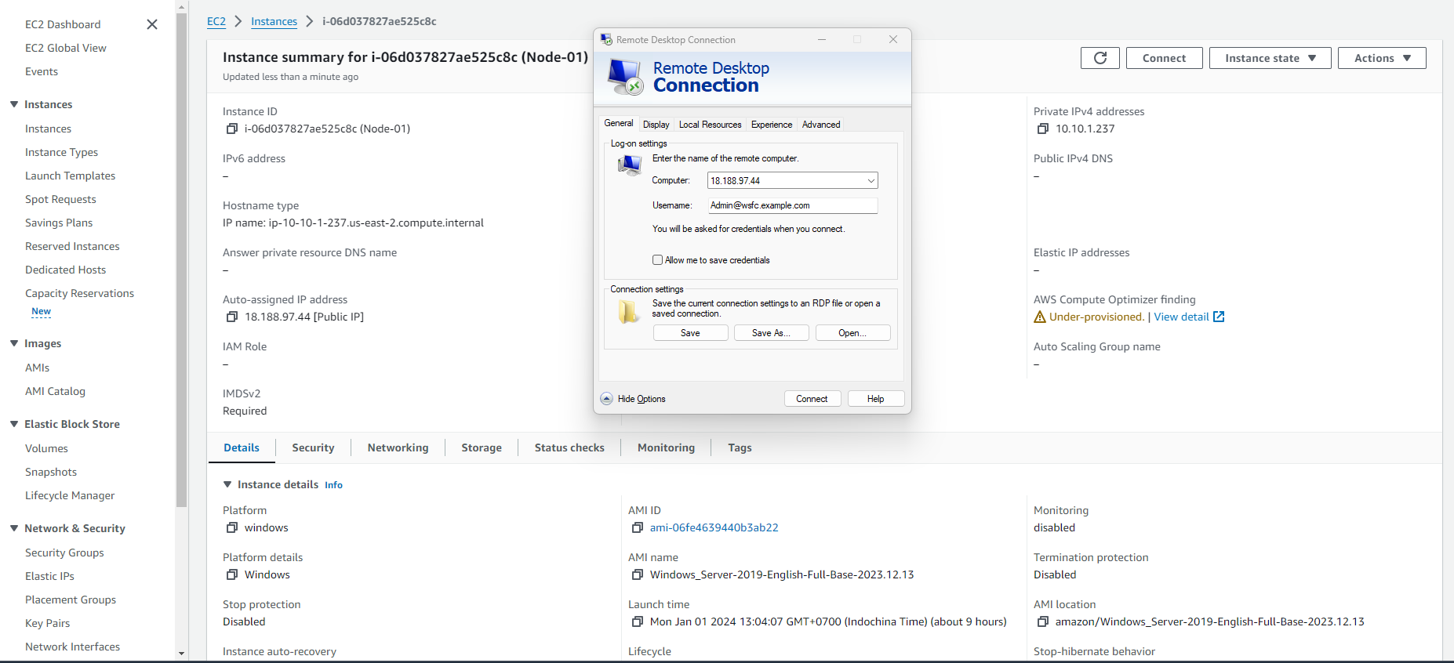Image resolution: width=1454 pixels, height=663 pixels.
Task: Click the refresh icon button
Action: tap(1100, 58)
